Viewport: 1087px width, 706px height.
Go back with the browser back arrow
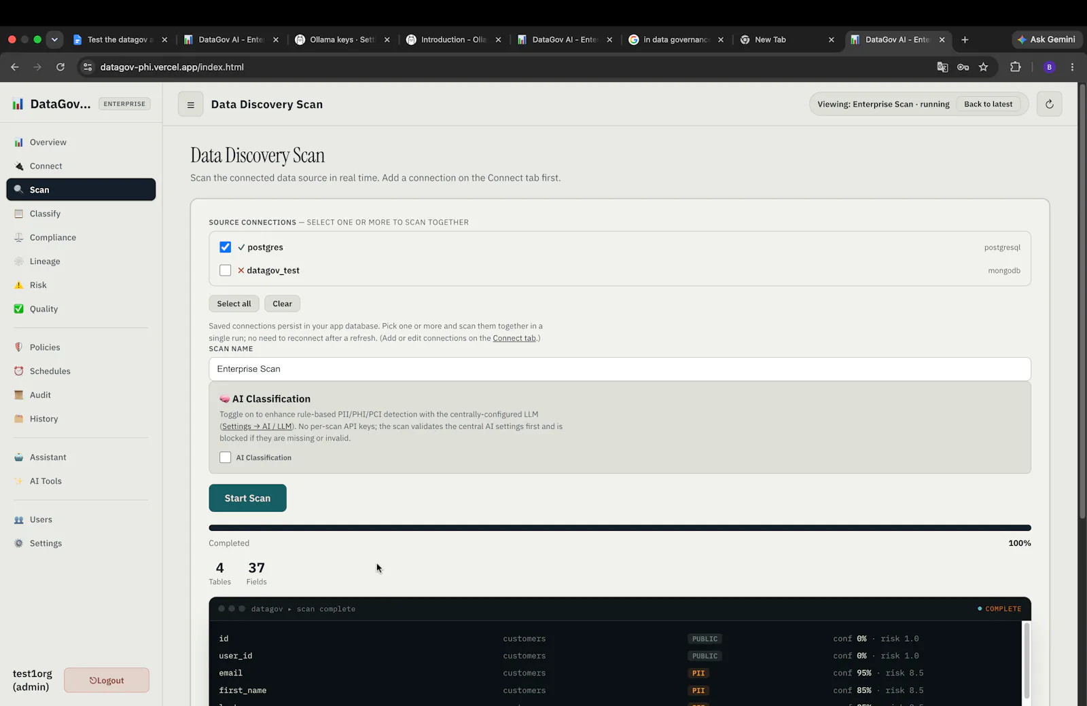[x=15, y=67]
